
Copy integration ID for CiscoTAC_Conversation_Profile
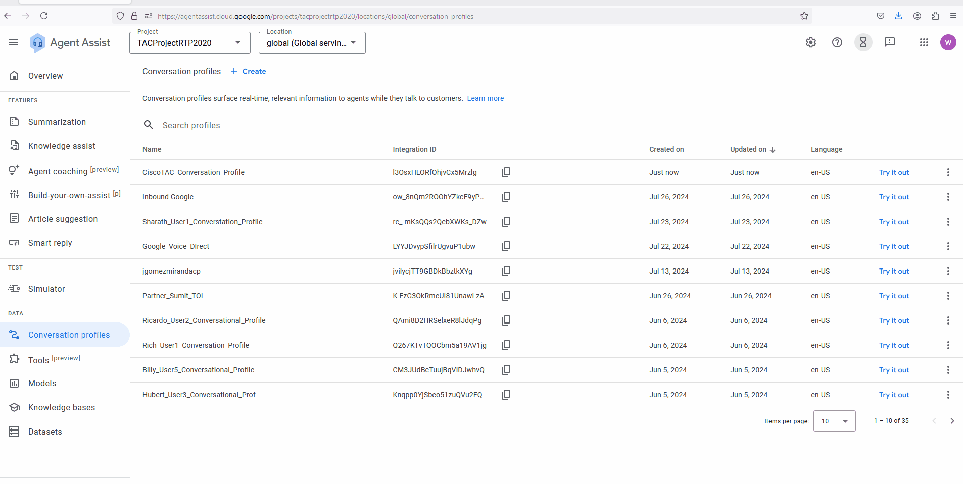[506, 172]
